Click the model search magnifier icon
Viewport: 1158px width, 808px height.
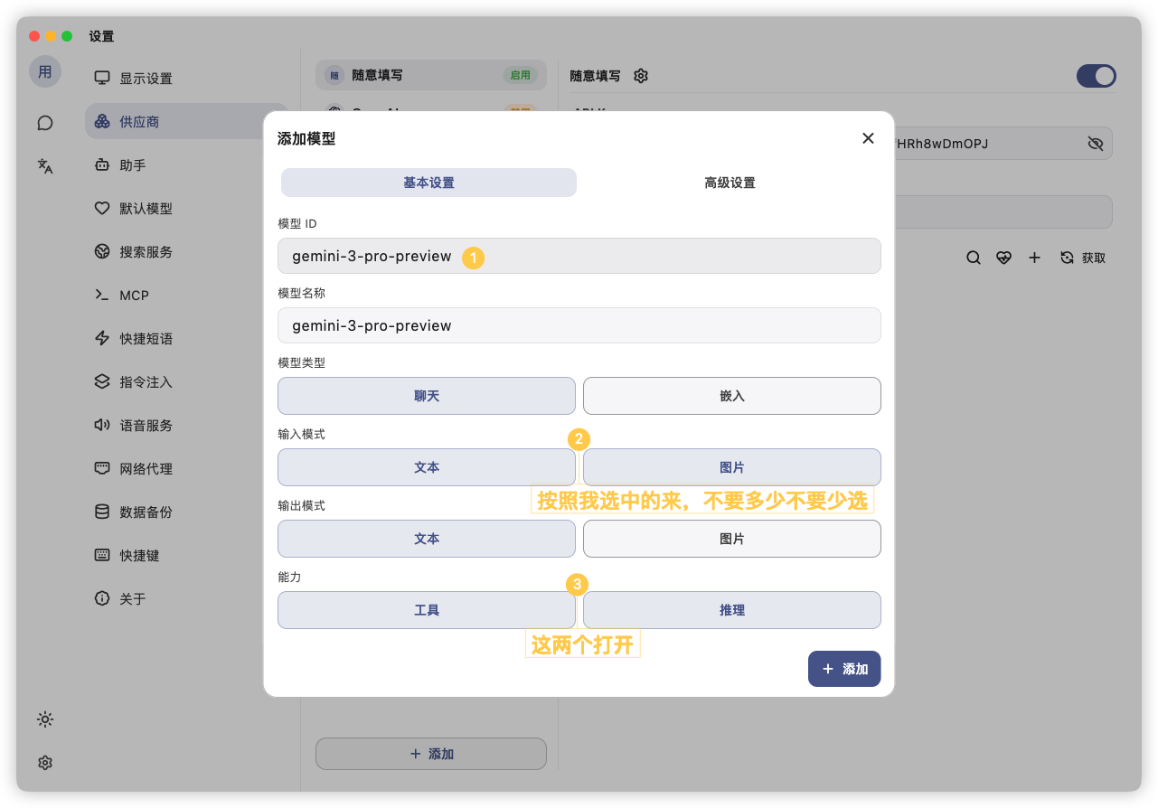(x=974, y=258)
